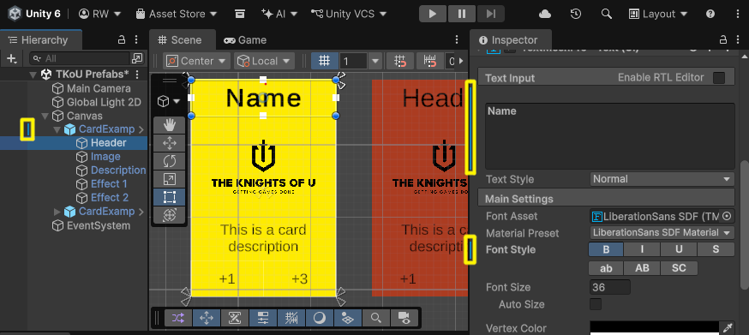The width and height of the screenshot is (749, 335).
Task: Click the crescent sphere icon in the bottom scene toolbar
Action: (x=319, y=318)
